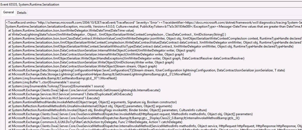The height and width of the screenshot is (130, 302).
Task: Click the DataContractJsonSerializer.InternalWriteObject line
Action: [96, 54]
